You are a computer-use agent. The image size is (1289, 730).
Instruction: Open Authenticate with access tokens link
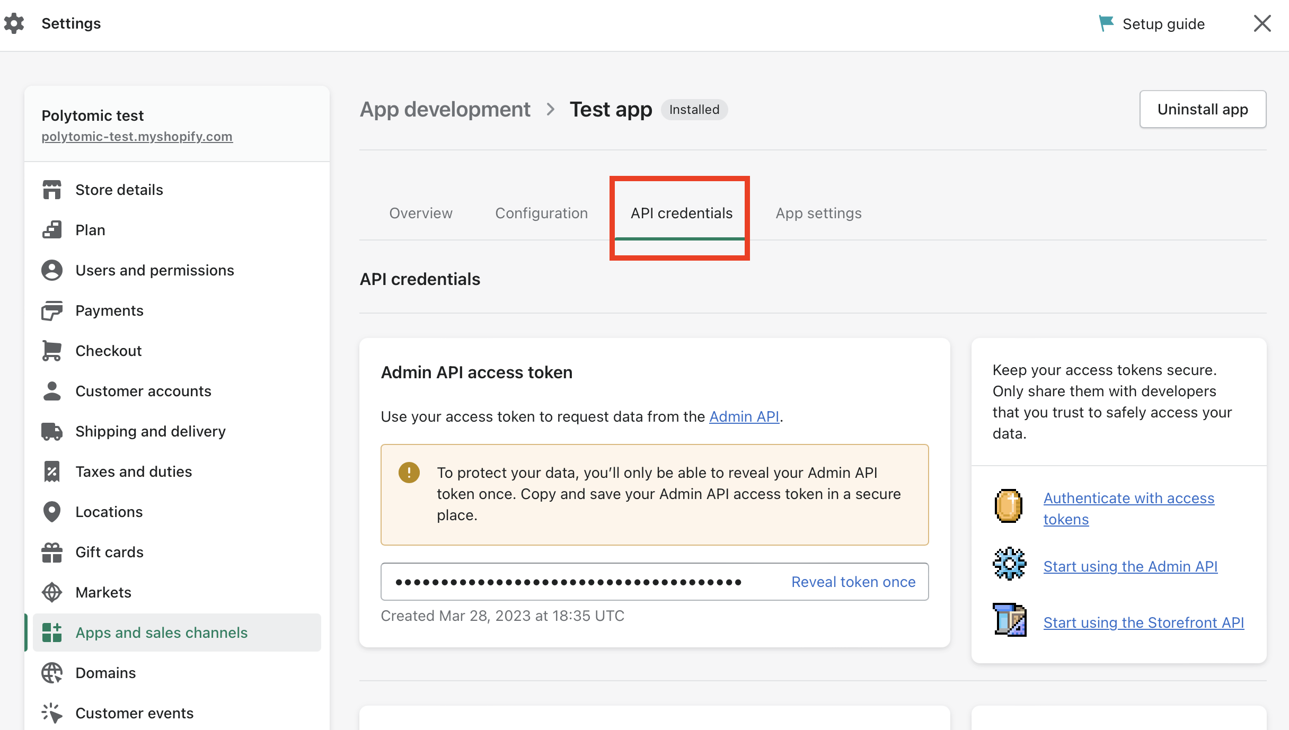(x=1128, y=498)
